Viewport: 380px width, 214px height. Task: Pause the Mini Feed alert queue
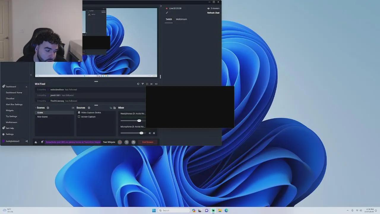click(x=147, y=84)
